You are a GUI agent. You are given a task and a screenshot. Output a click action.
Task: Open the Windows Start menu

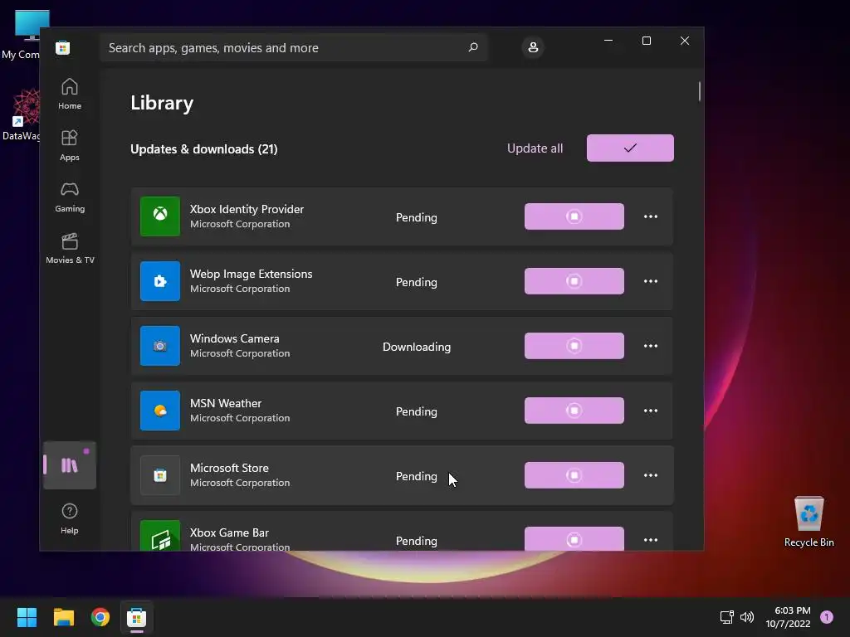coord(27,617)
